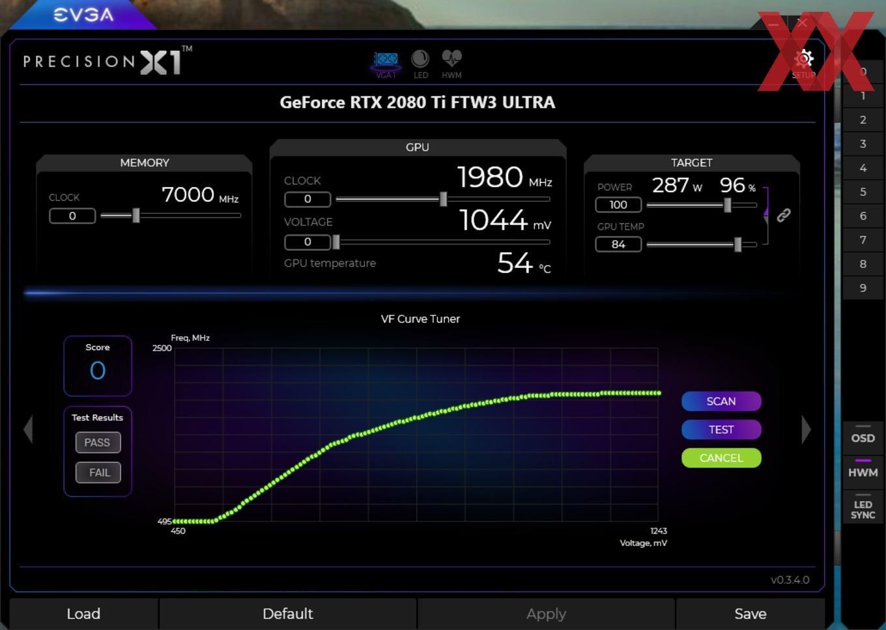Select profile slot 9
Image resolution: width=886 pixels, height=630 pixels.
coord(863,288)
